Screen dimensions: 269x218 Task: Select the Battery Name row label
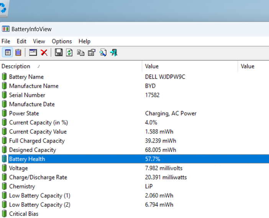[26, 77]
